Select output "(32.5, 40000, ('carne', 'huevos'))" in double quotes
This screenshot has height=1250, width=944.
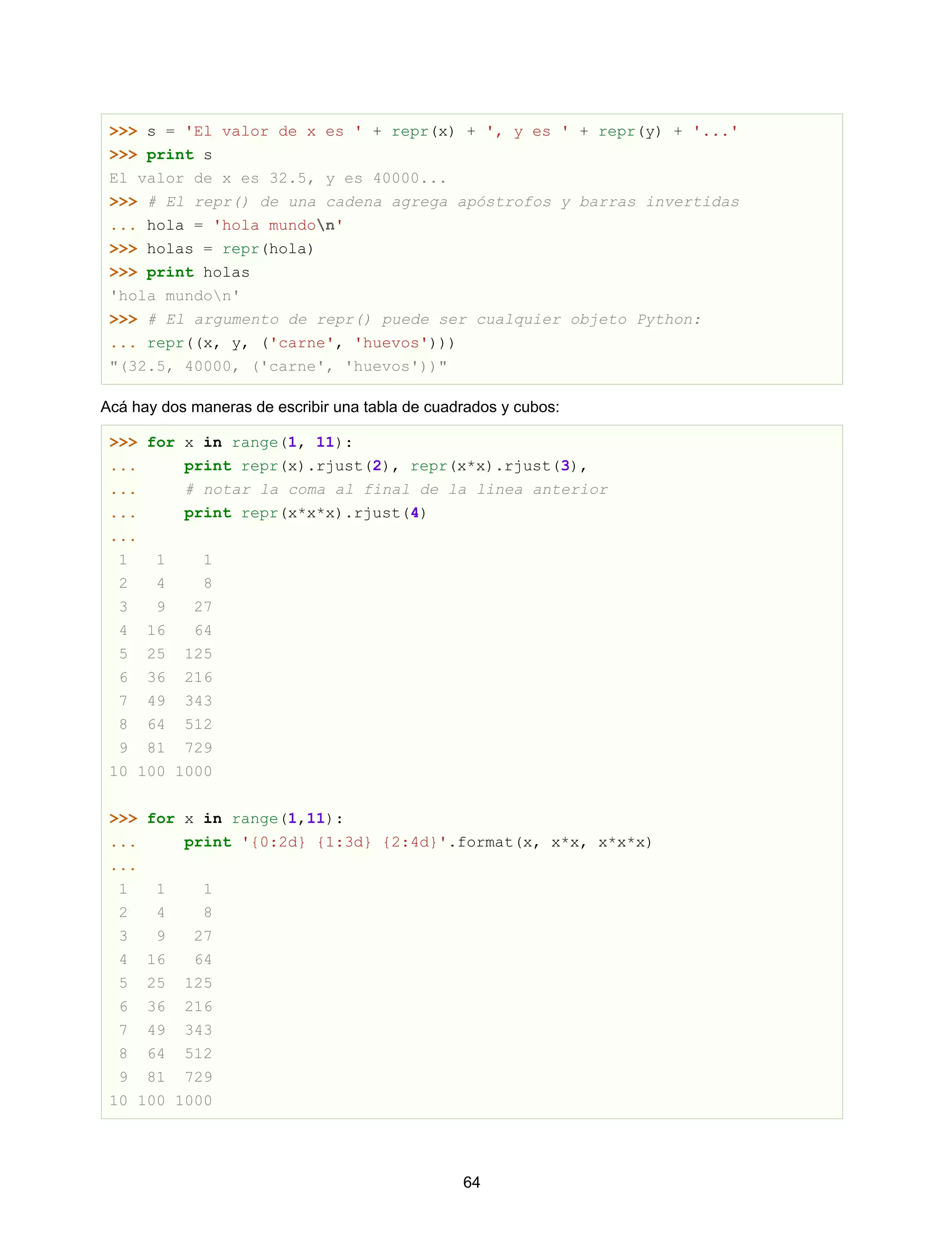point(278,367)
